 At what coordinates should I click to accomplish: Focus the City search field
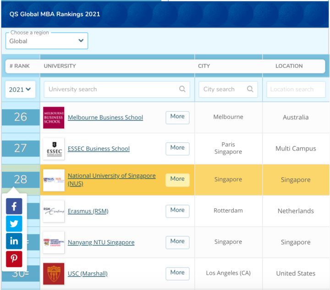click(228, 89)
